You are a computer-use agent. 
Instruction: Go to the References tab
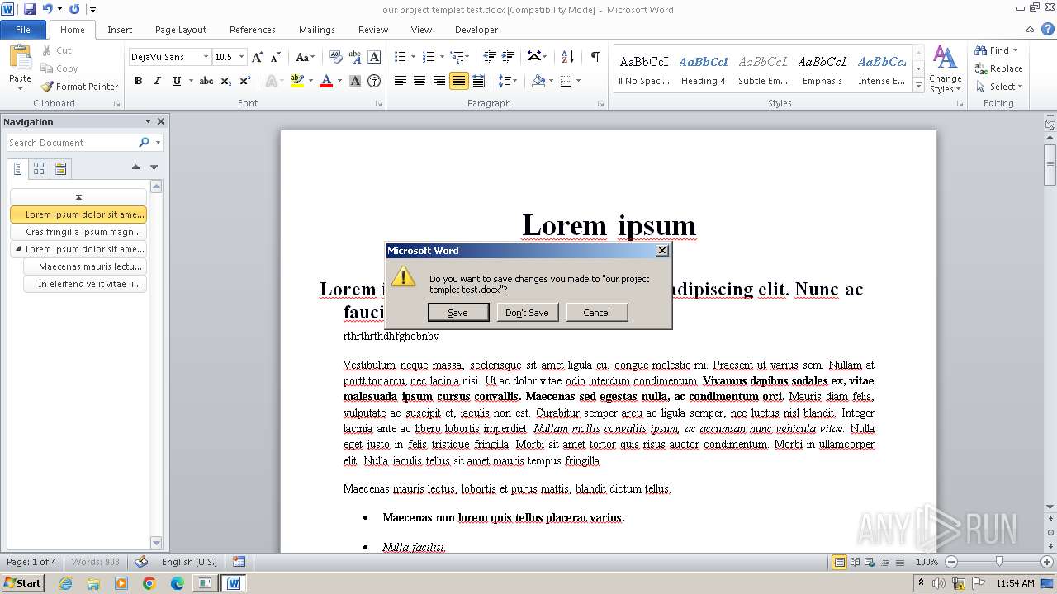pos(253,30)
